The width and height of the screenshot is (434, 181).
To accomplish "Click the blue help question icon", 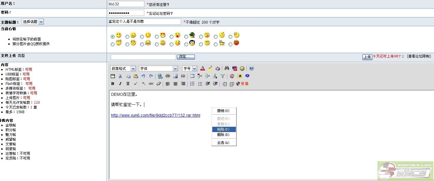I will [251, 68].
